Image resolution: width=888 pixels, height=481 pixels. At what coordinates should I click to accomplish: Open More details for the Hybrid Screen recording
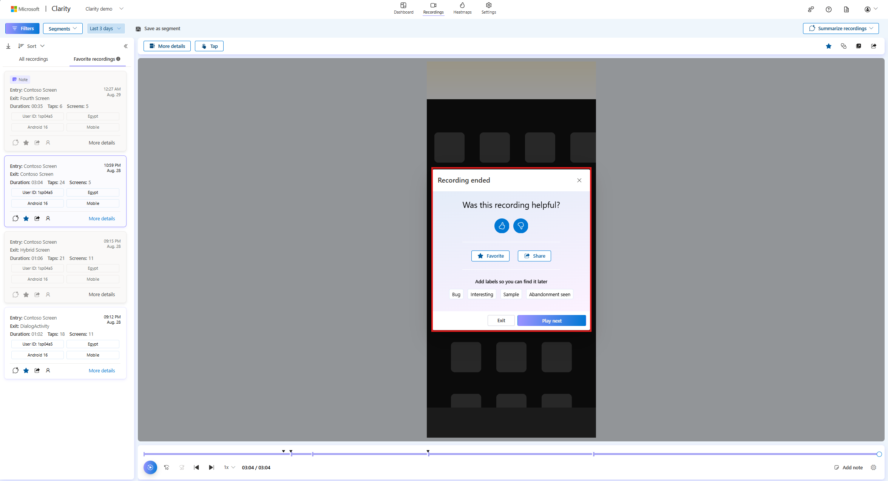102,294
